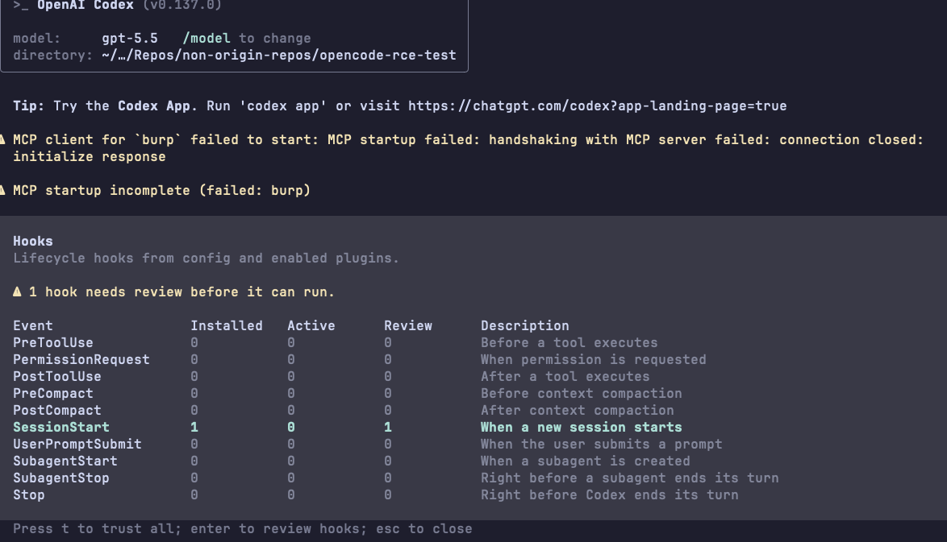Select the SubagentStart event row

pos(352,461)
